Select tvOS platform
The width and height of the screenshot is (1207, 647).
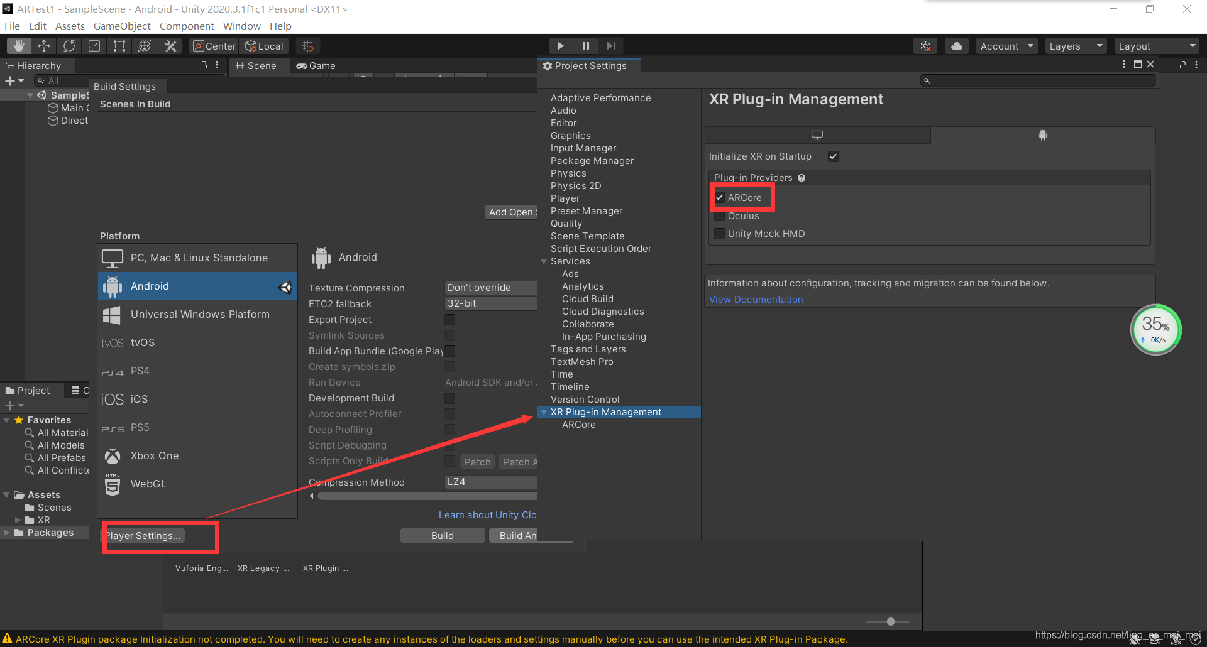(x=197, y=342)
